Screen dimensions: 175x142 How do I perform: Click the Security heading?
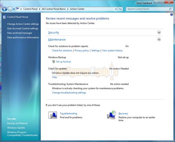(x=53, y=33)
